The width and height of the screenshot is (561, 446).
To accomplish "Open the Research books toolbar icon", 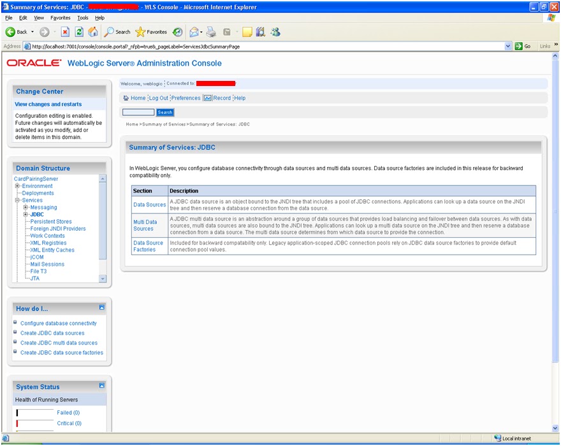I will point(261,32).
